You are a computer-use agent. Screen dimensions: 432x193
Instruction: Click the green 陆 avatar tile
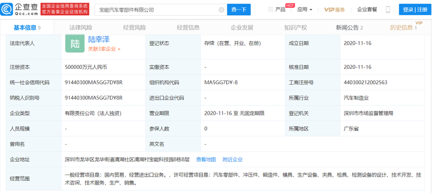click(x=75, y=44)
